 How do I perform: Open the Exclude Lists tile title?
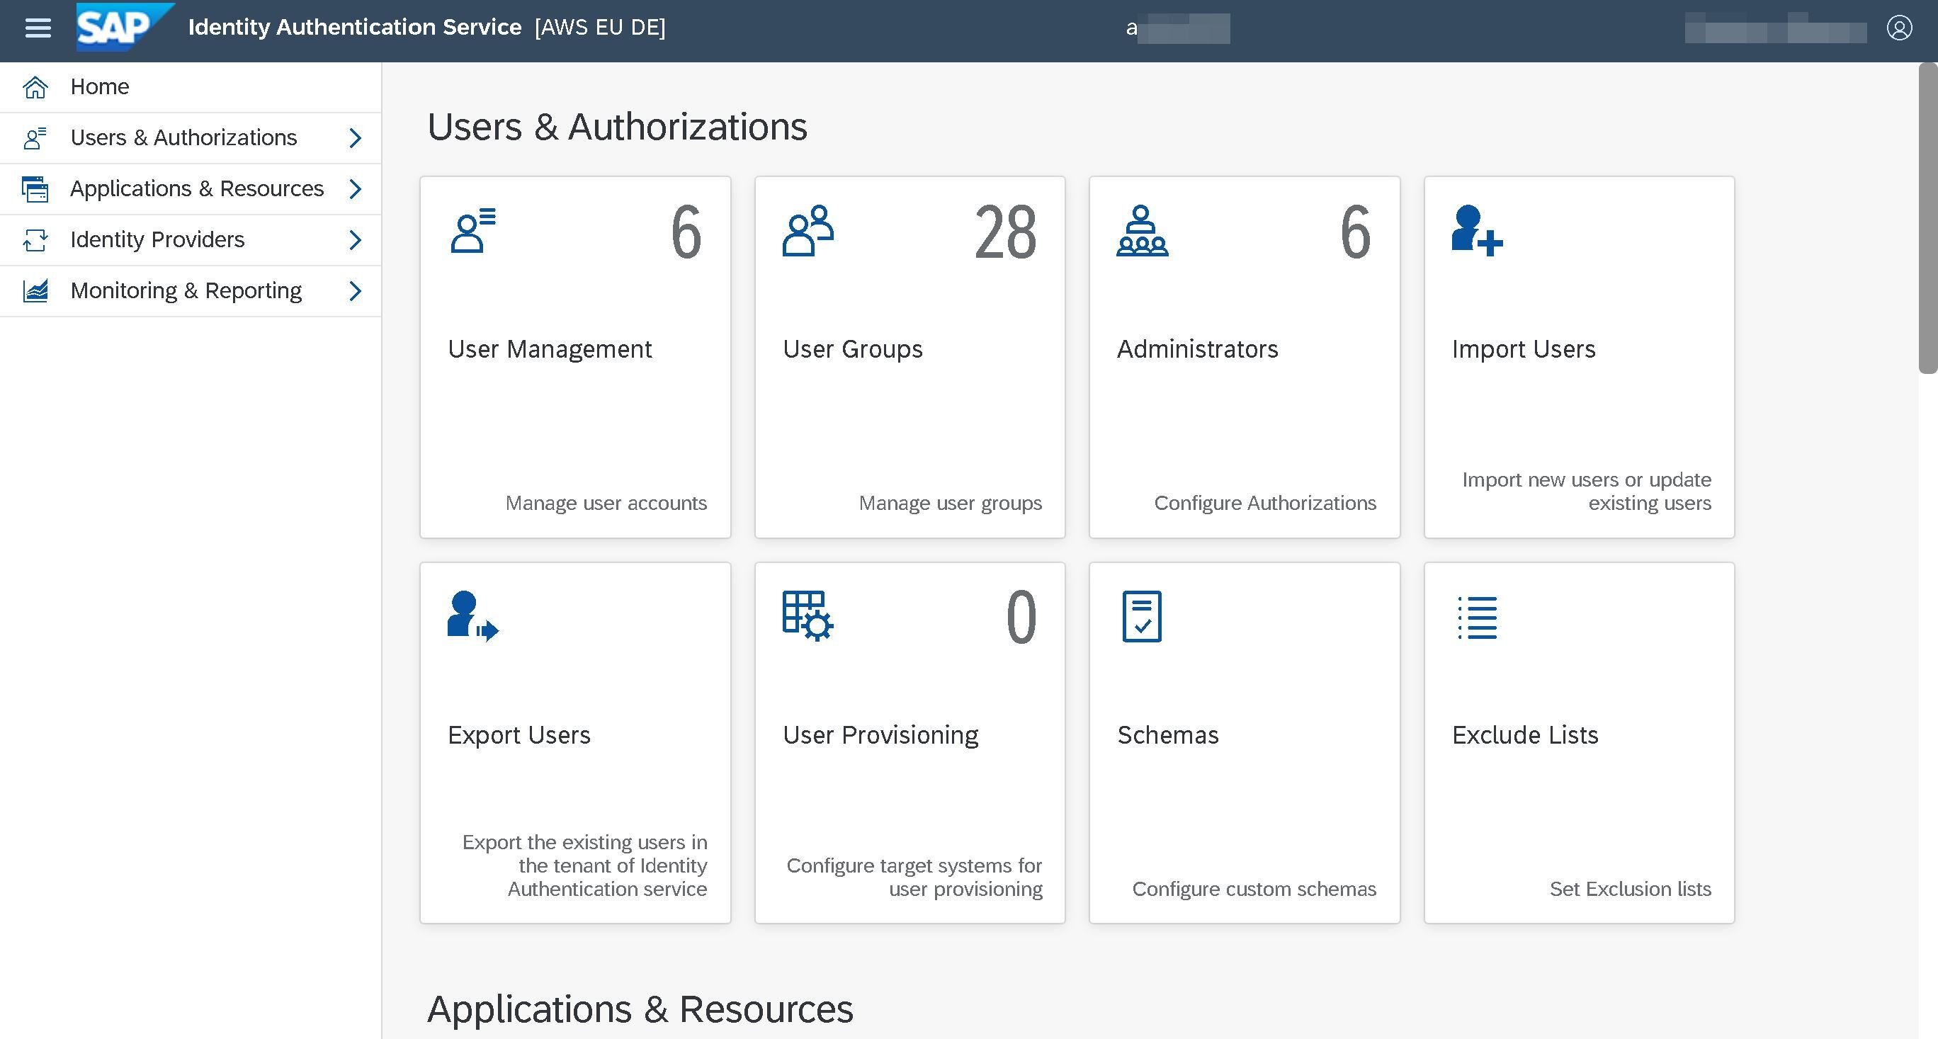pyautogui.click(x=1525, y=735)
